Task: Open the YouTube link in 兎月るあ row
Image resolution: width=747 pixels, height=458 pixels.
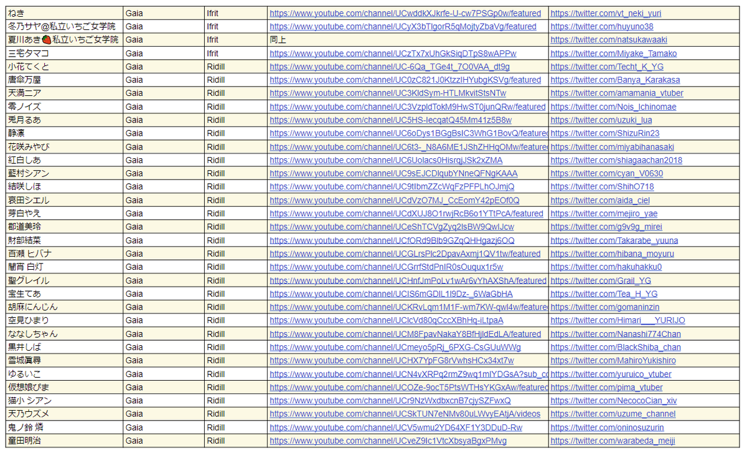Action: click(x=391, y=120)
